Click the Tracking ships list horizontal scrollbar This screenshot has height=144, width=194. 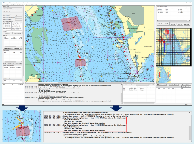point(13,62)
